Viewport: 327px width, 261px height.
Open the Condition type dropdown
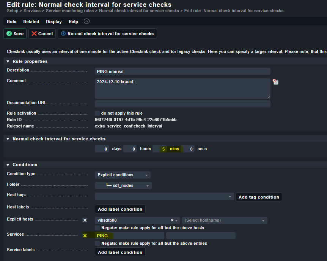123,175
